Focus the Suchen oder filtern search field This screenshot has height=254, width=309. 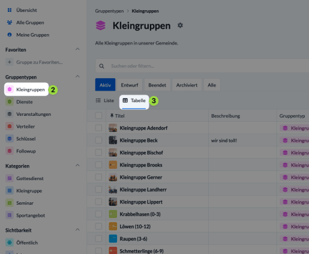[202, 66]
